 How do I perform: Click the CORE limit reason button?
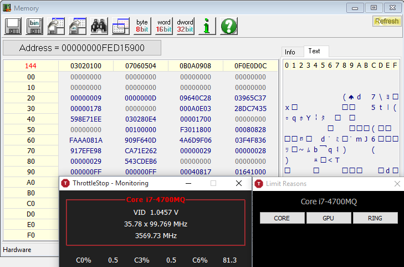282,218
